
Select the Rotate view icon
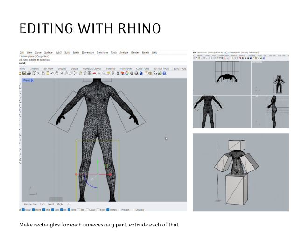(x=62, y=73)
